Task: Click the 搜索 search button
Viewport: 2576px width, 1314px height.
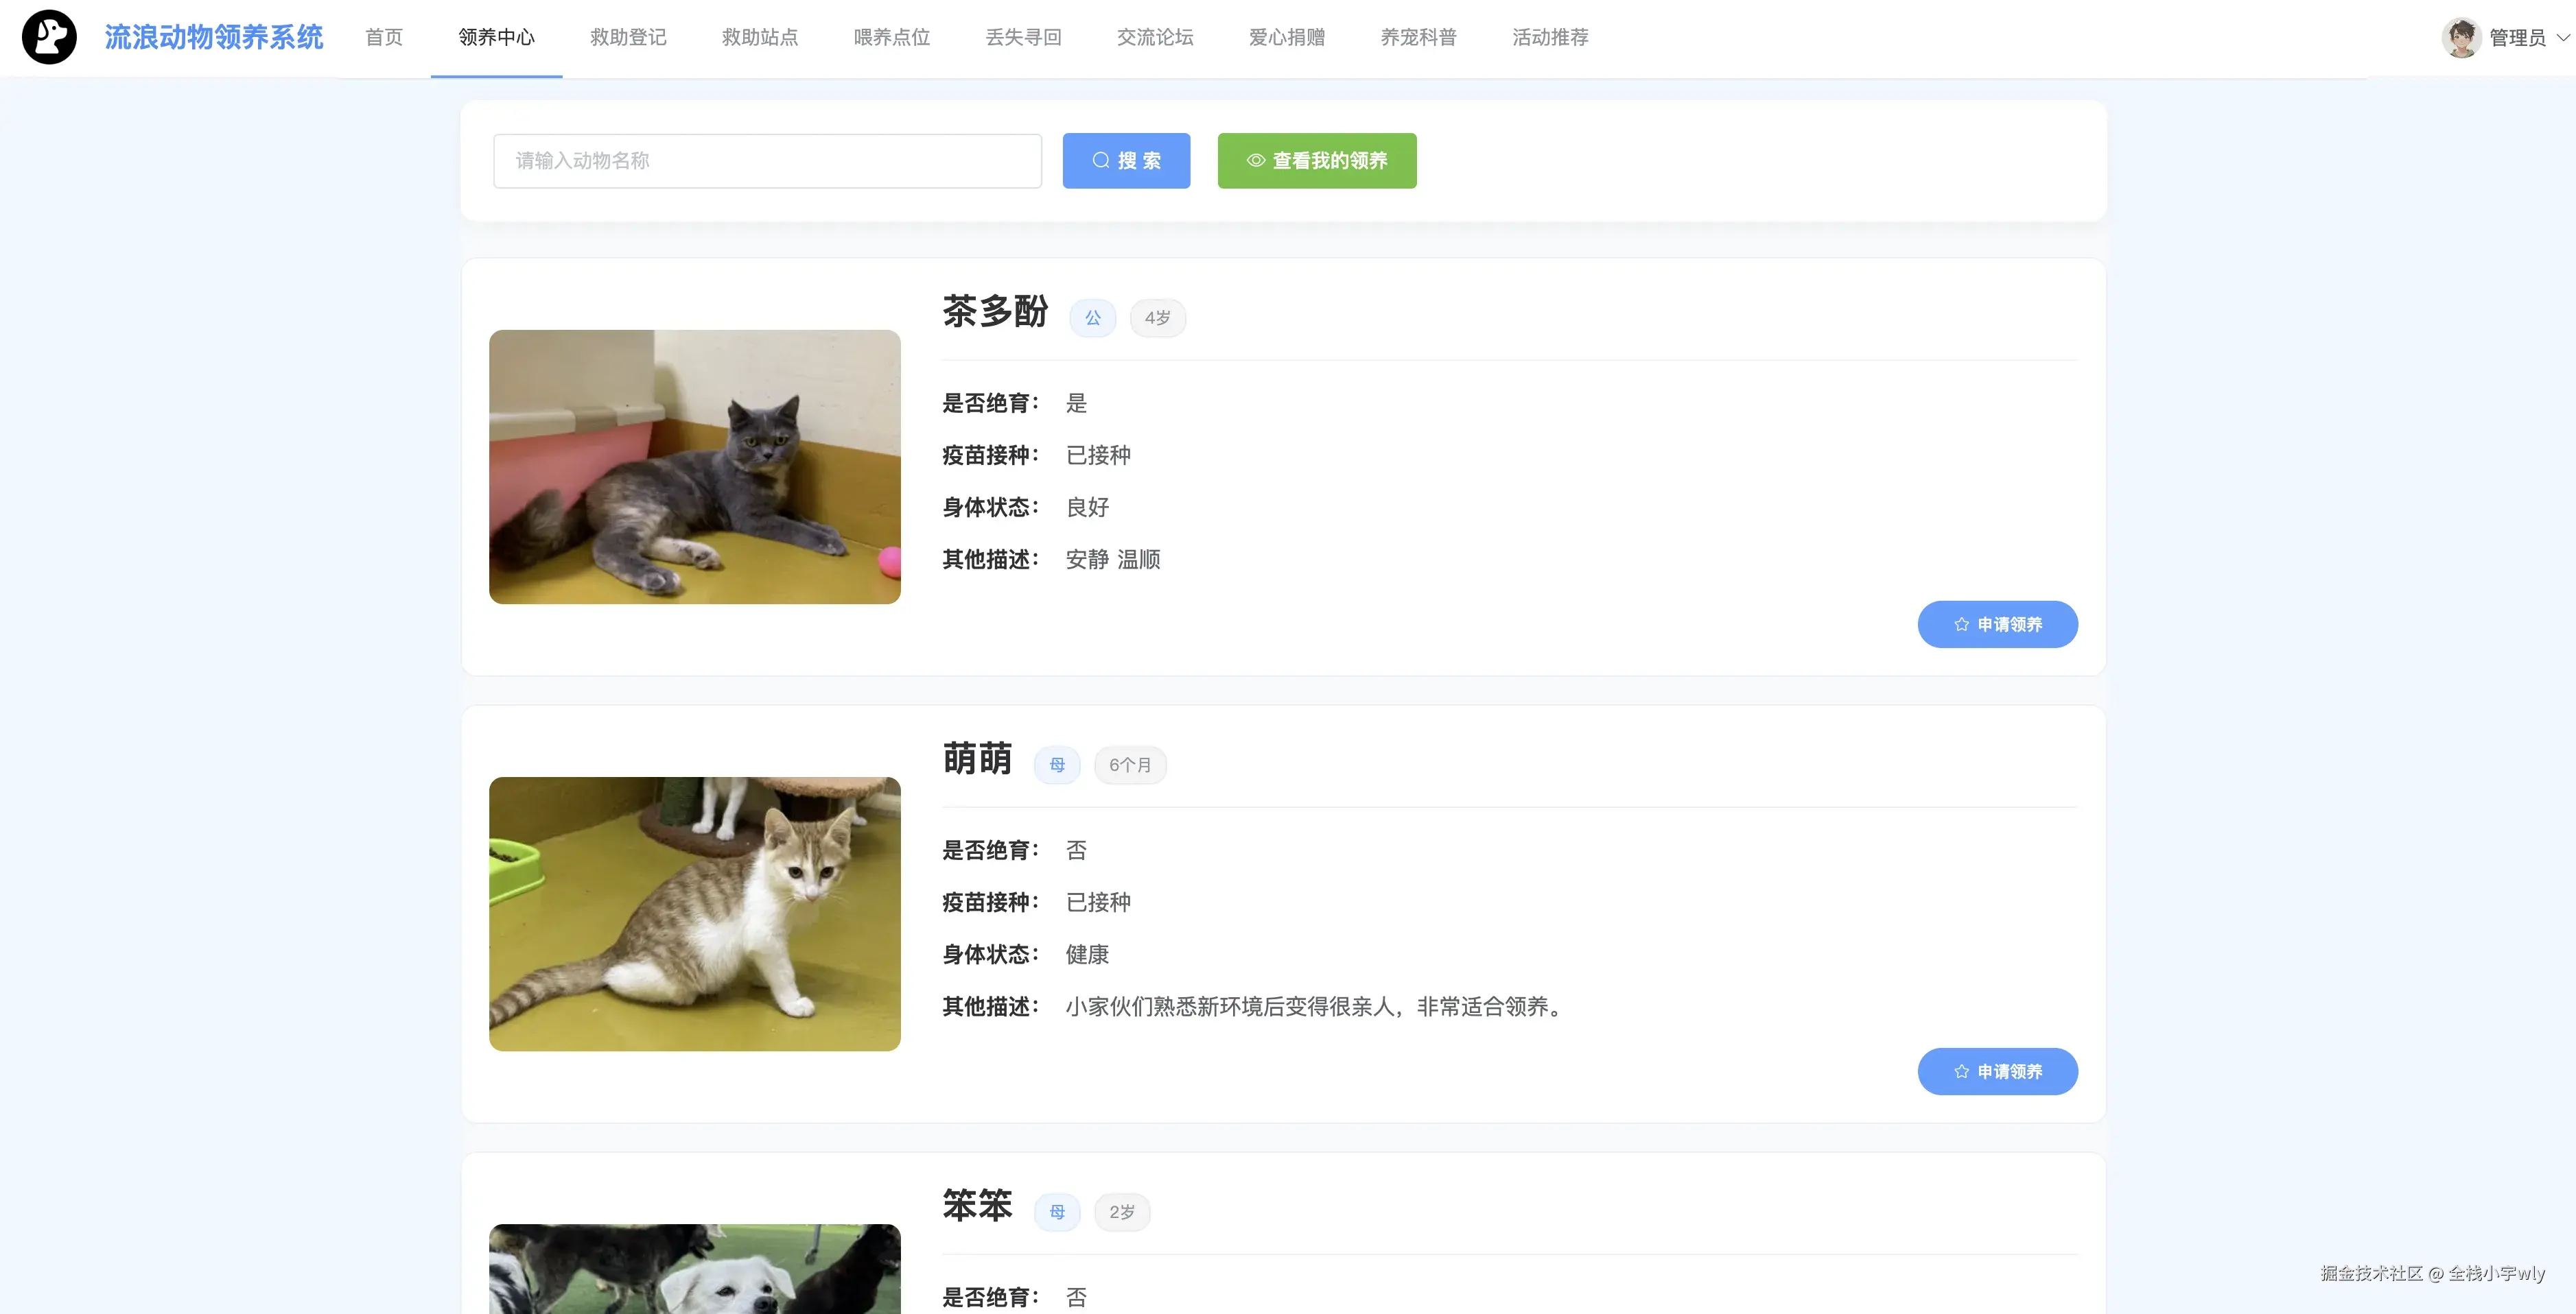Action: [1126, 161]
